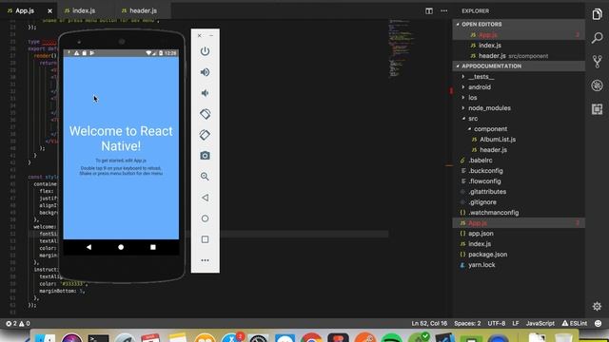Screen dimensions: 609x342
Task: Click the emulator volume down button
Action: point(205,93)
